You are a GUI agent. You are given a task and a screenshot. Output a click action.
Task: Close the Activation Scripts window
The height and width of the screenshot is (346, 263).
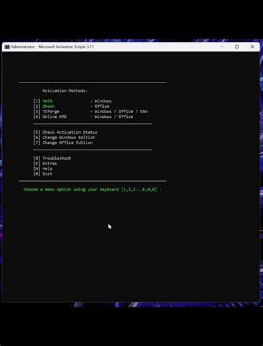[x=252, y=47]
